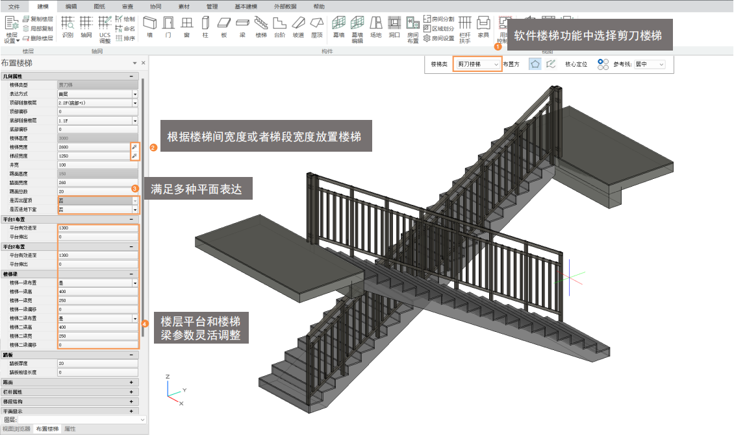Screen dimensions: 734x435
Task: Enable the pentagon placement mode button
Action: pyautogui.click(x=535, y=64)
